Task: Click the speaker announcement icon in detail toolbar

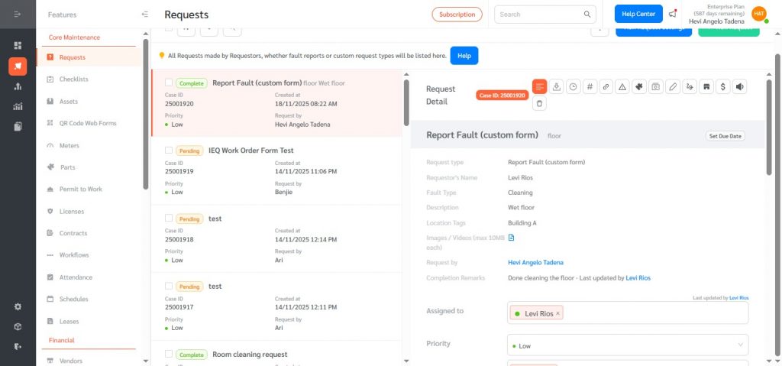Action: pos(739,87)
